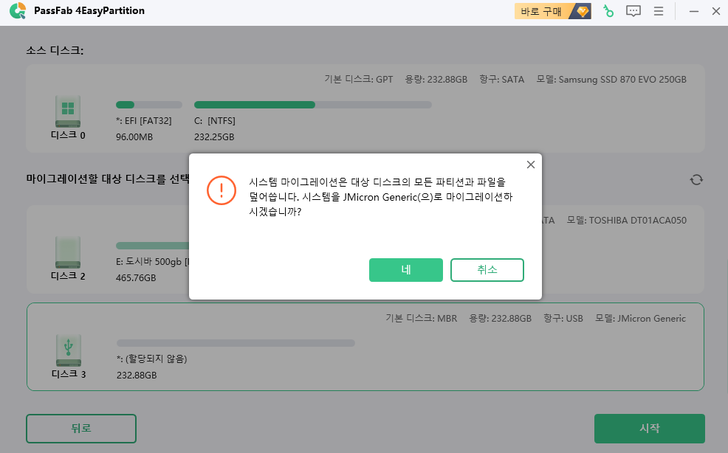This screenshot has width=728, height=453.
Task: Close the PassFab application window
Action: [x=716, y=11]
